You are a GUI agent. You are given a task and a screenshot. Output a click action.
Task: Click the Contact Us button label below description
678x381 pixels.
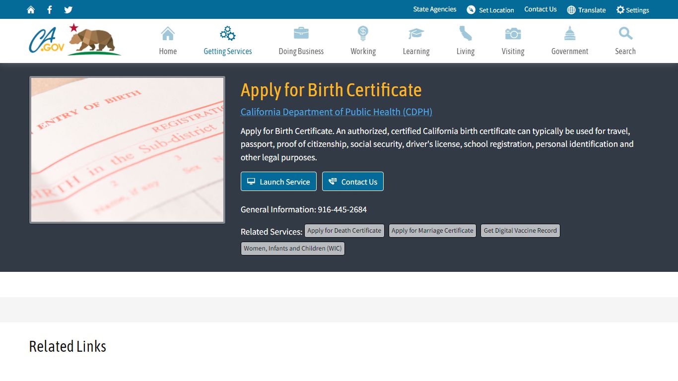359,182
